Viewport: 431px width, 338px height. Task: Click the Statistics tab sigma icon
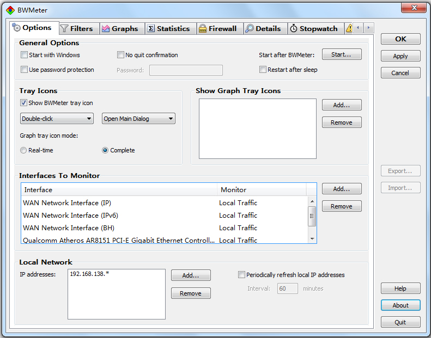point(151,28)
